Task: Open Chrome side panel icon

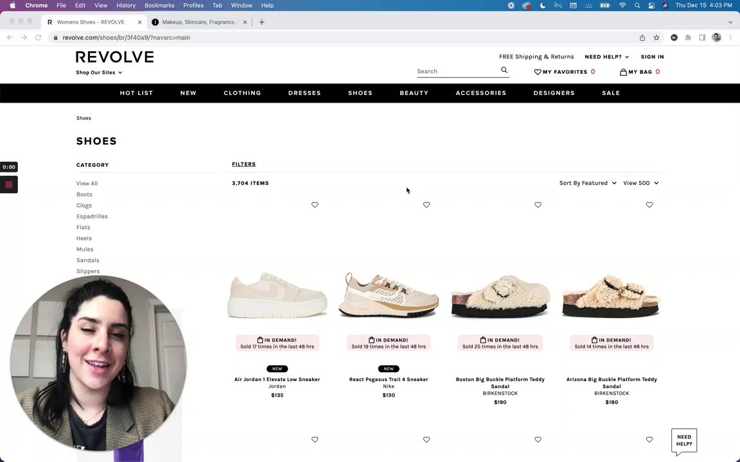Action: 702,38
